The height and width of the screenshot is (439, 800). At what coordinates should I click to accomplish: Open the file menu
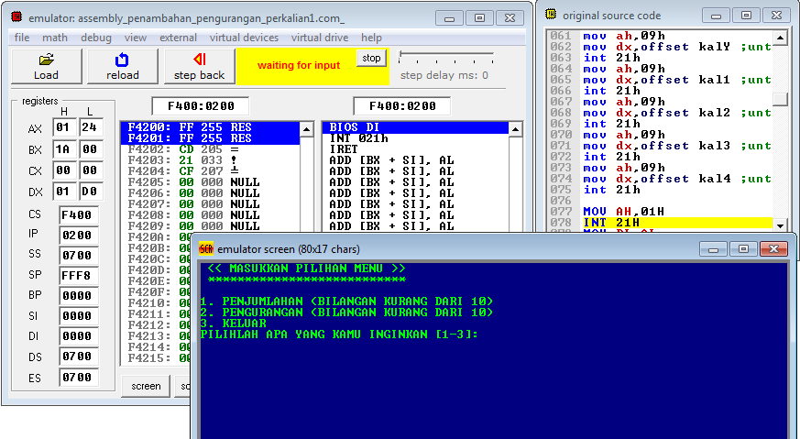tap(21, 38)
